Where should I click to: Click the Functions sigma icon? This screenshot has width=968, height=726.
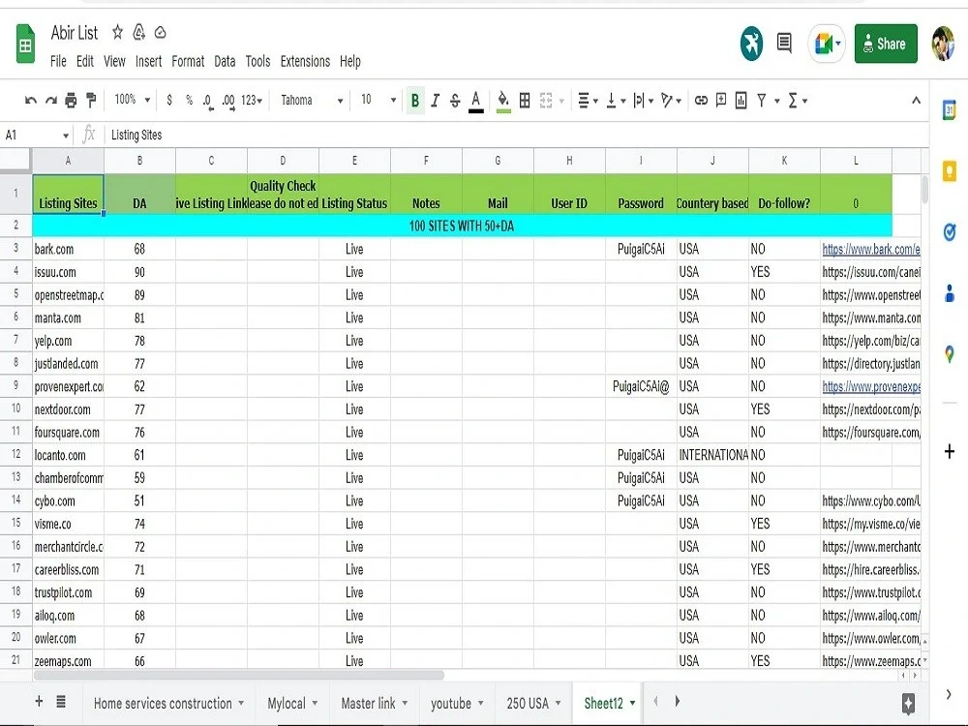click(x=794, y=101)
